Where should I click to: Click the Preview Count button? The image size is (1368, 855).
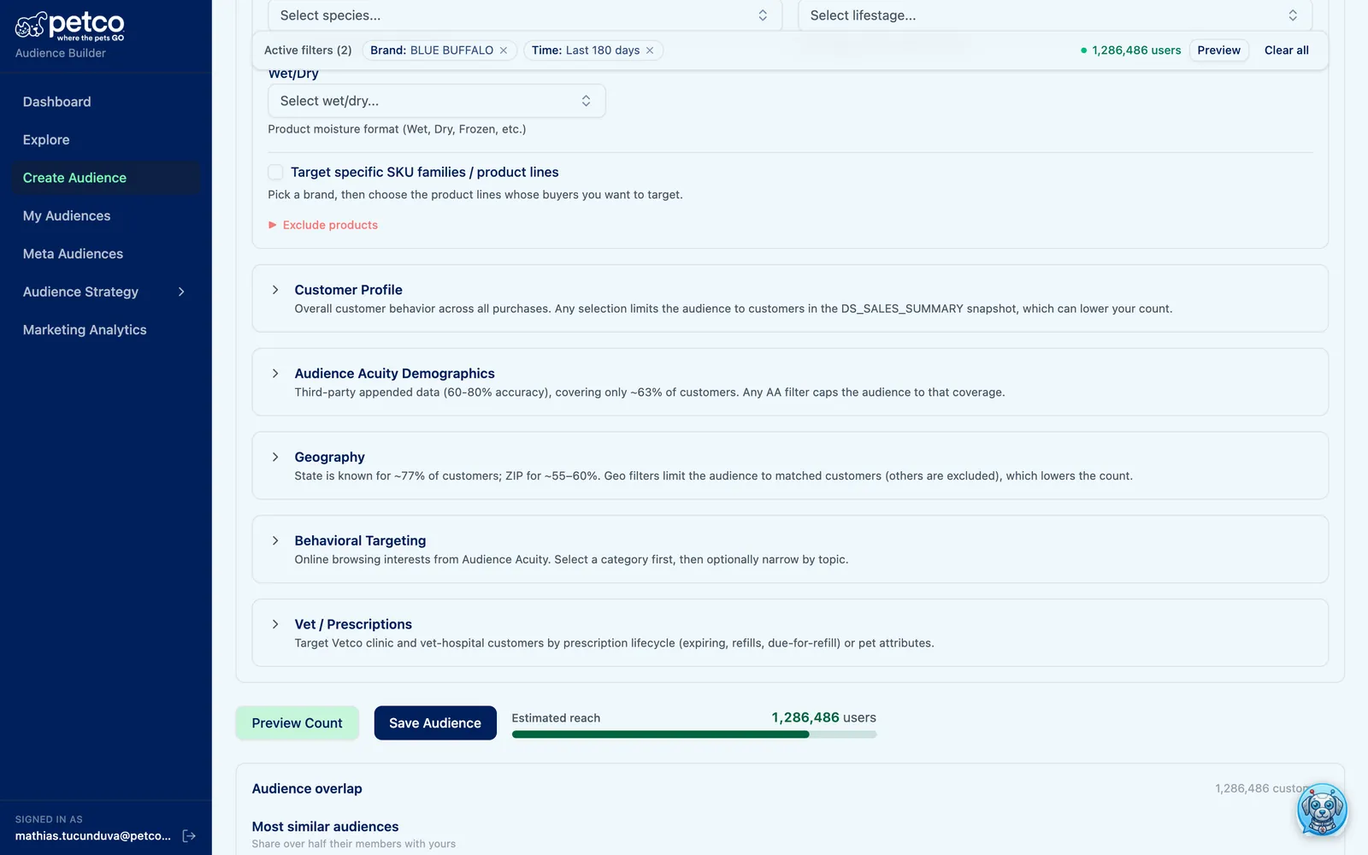tap(297, 723)
